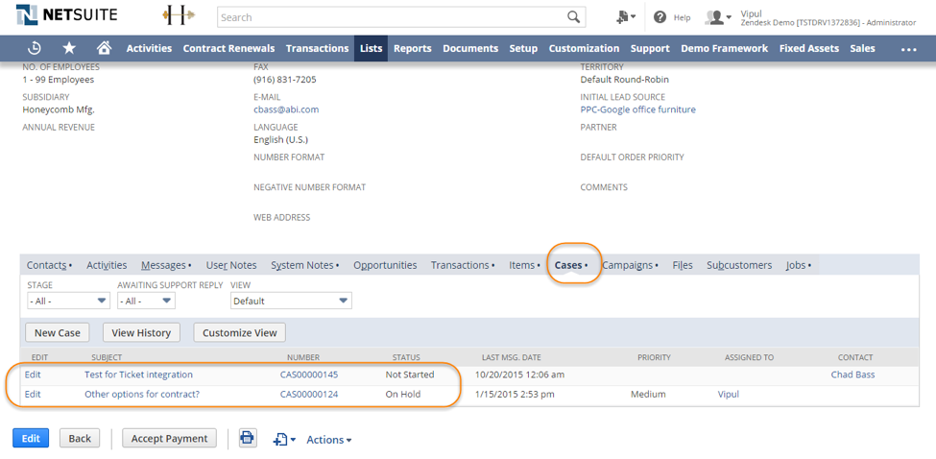
Task: Open the Documents menu
Action: click(x=470, y=48)
